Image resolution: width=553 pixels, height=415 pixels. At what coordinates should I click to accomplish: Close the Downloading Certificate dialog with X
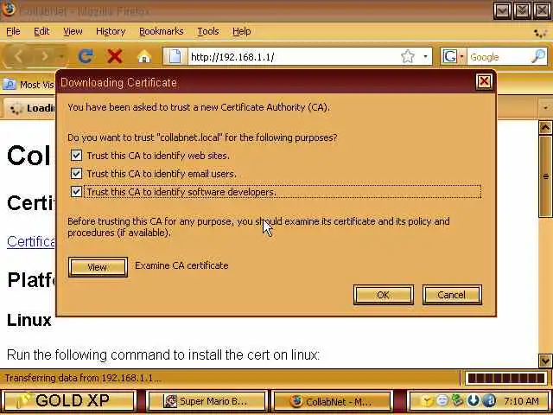(484, 82)
